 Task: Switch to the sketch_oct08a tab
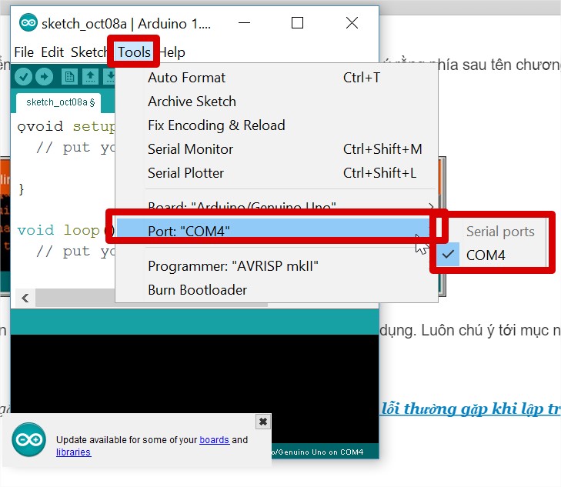coord(58,102)
